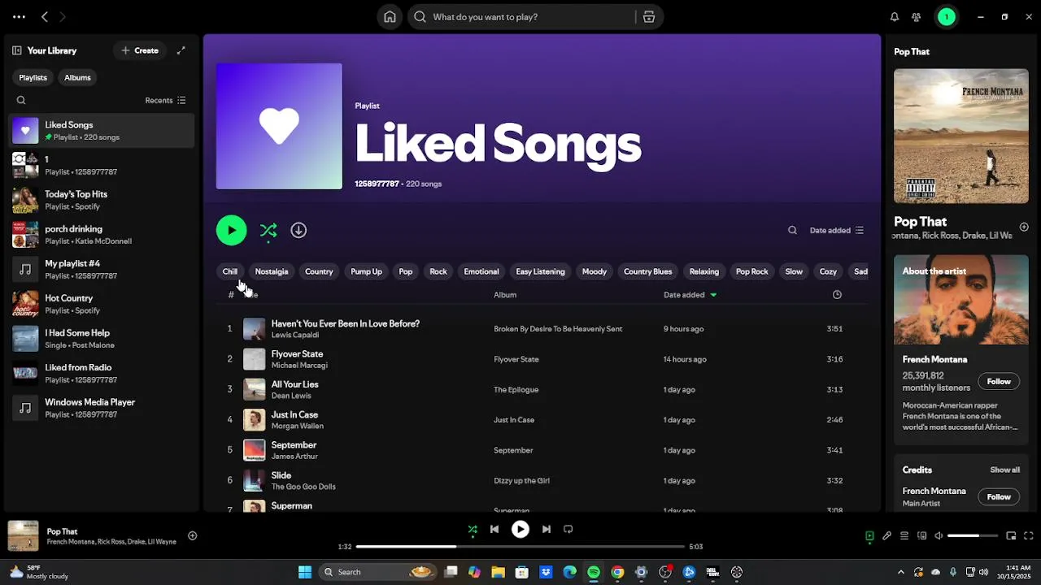Open Windows Start menu
Viewport: 1041px width, 585px height.
click(305, 572)
